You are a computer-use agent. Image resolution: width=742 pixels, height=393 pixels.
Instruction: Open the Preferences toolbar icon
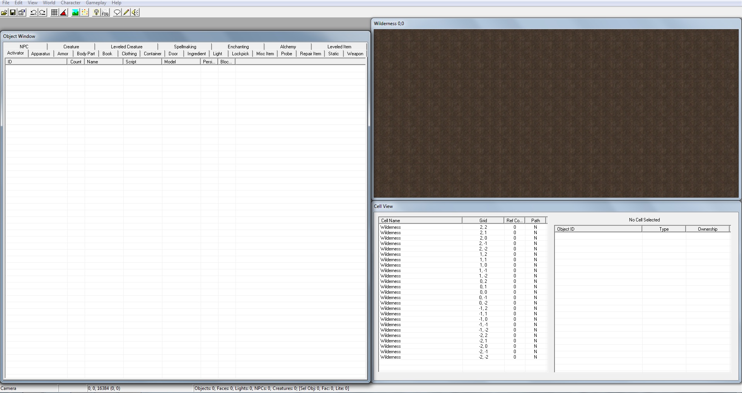point(22,12)
